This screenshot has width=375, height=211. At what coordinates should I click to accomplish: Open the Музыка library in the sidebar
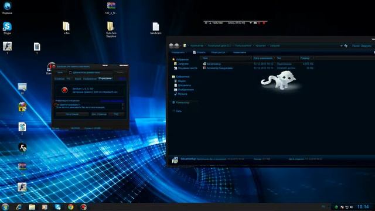pos(180,94)
